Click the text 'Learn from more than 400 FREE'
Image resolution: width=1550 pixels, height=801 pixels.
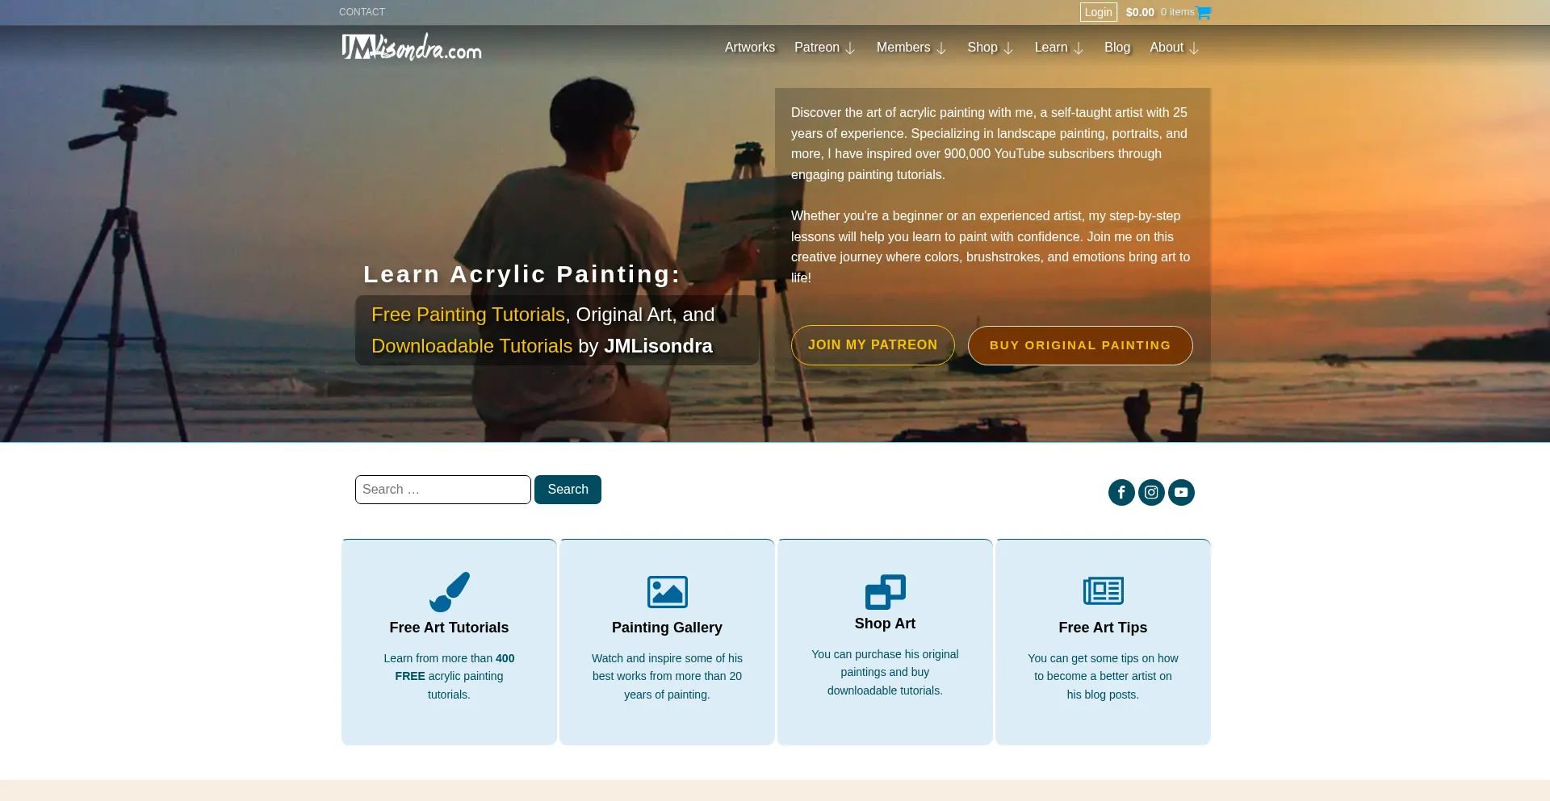pyautogui.click(x=449, y=667)
